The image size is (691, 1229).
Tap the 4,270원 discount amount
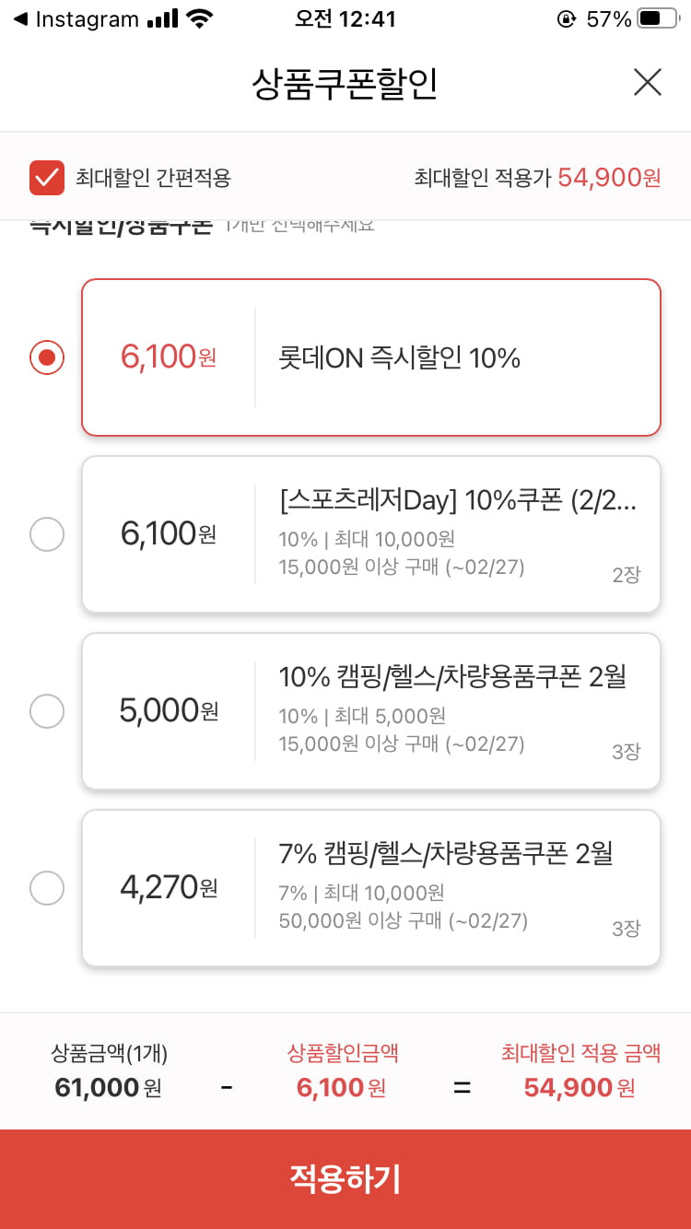click(169, 887)
